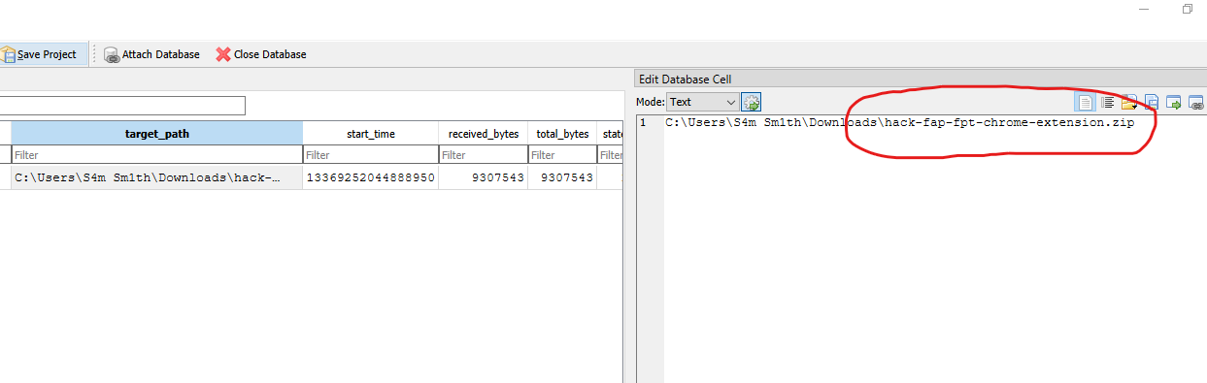Screen dimensions: 1207x383
Task: Click the search box above the table
Action: [122, 106]
